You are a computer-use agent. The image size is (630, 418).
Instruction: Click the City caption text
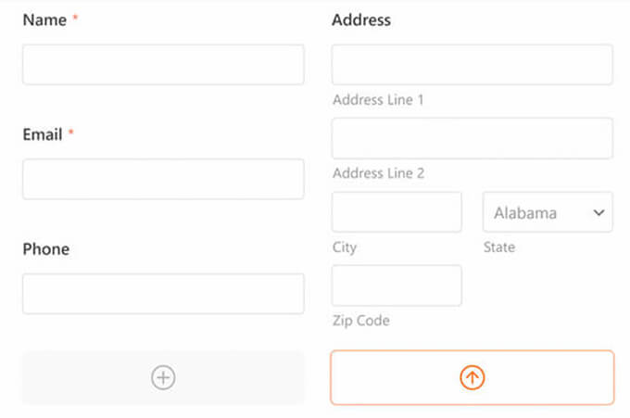pos(345,247)
